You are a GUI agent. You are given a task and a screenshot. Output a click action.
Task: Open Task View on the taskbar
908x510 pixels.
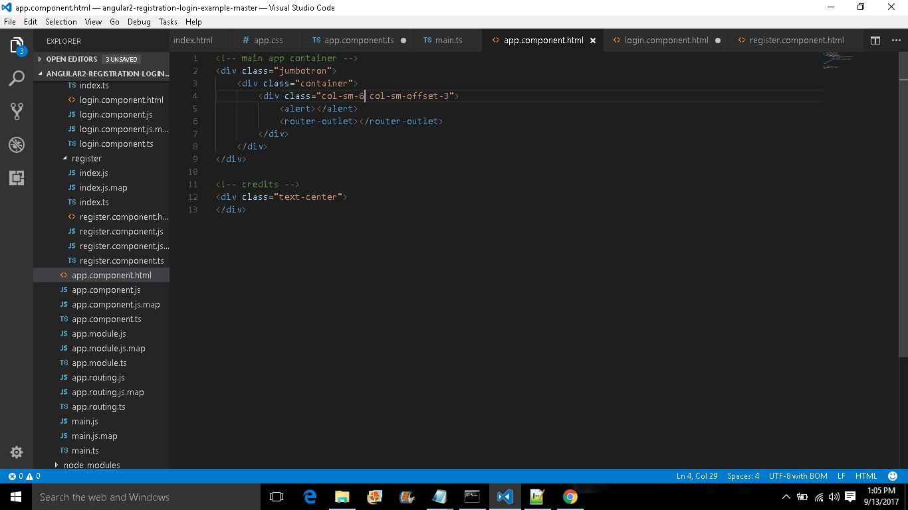click(x=277, y=497)
